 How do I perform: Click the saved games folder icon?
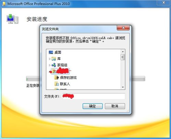[57, 78]
